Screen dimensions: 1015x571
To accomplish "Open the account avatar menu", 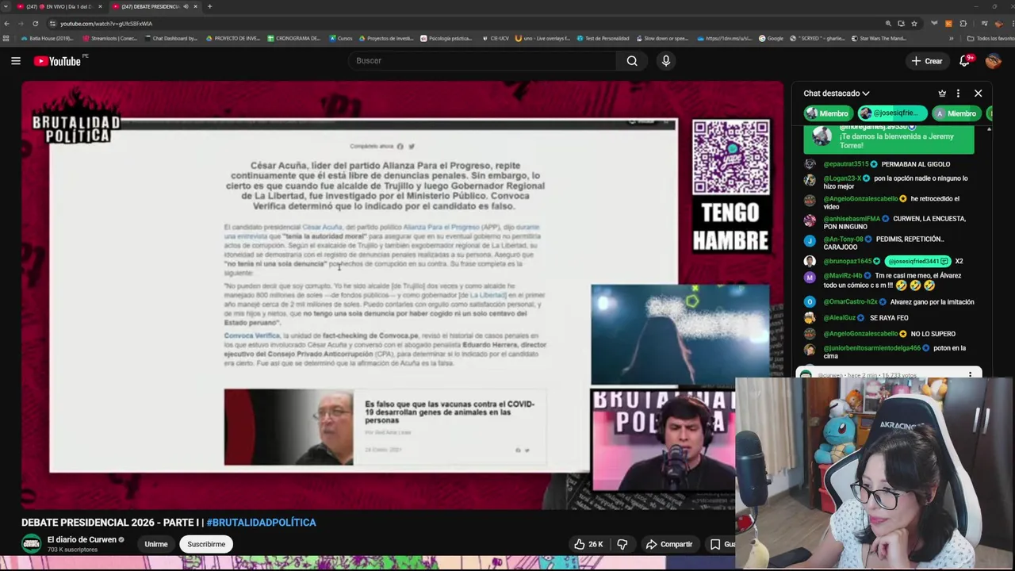I will tap(993, 61).
